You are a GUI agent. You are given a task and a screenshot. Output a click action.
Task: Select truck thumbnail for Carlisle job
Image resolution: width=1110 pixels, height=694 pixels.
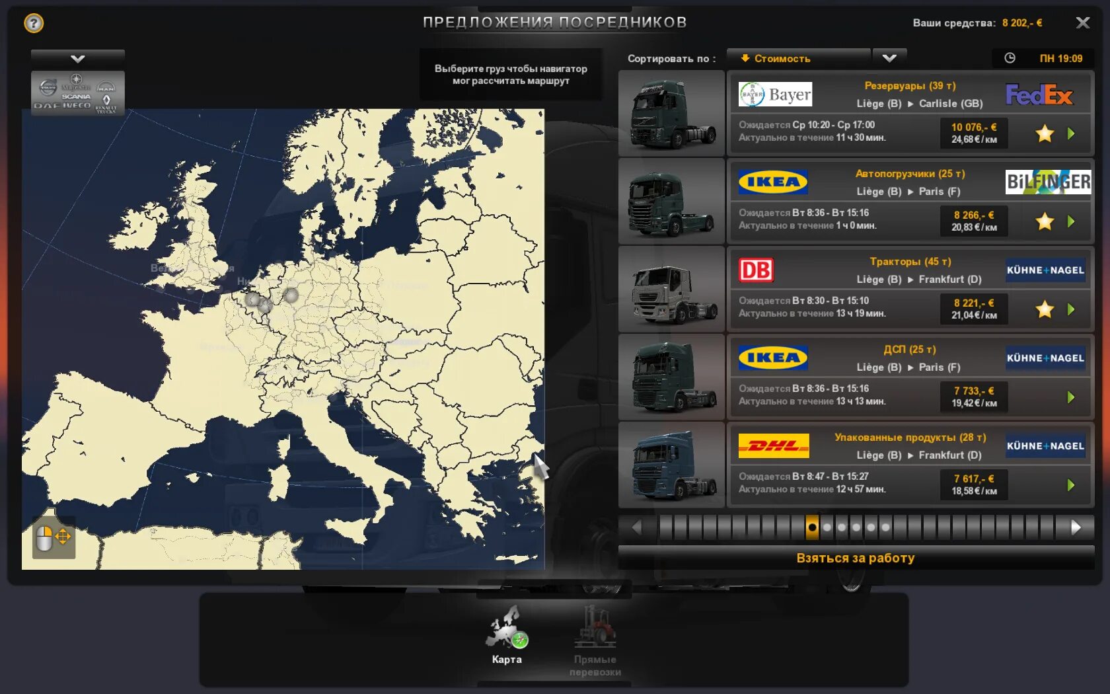672,114
